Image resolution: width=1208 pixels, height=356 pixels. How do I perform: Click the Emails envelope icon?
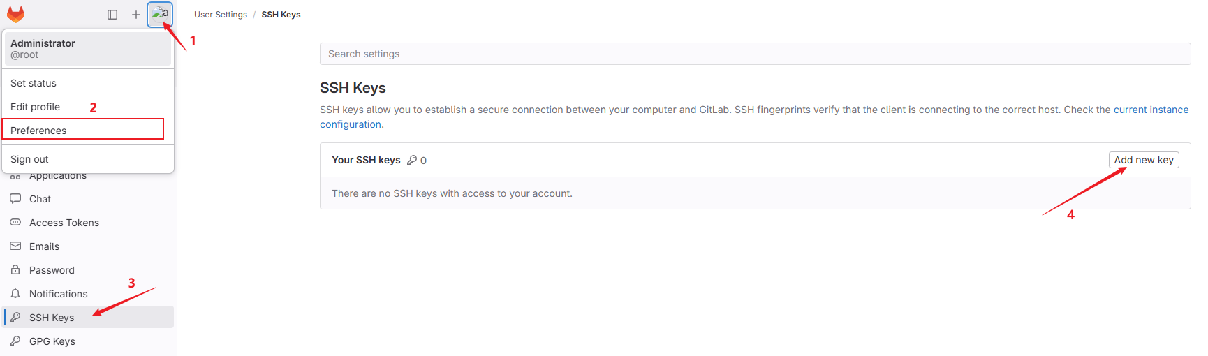point(15,246)
